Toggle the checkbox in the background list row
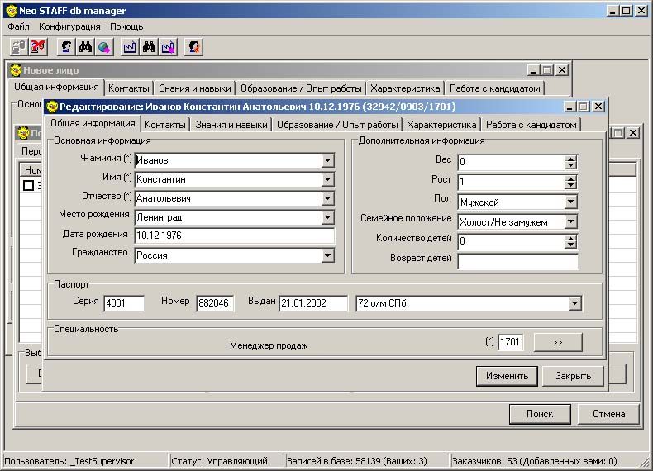Image resolution: width=653 pixels, height=471 pixels. coord(28,185)
